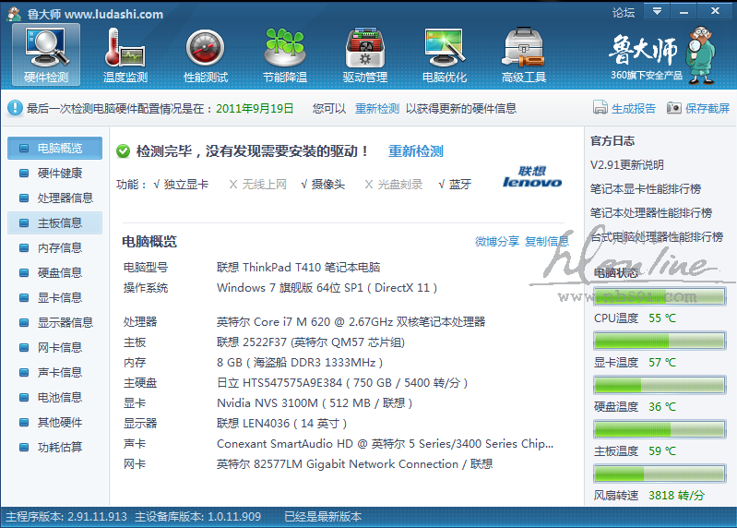Open the 硬件检测 hardware detection icon
Viewport: 737px width, 528px height.
pyautogui.click(x=46, y=54)
